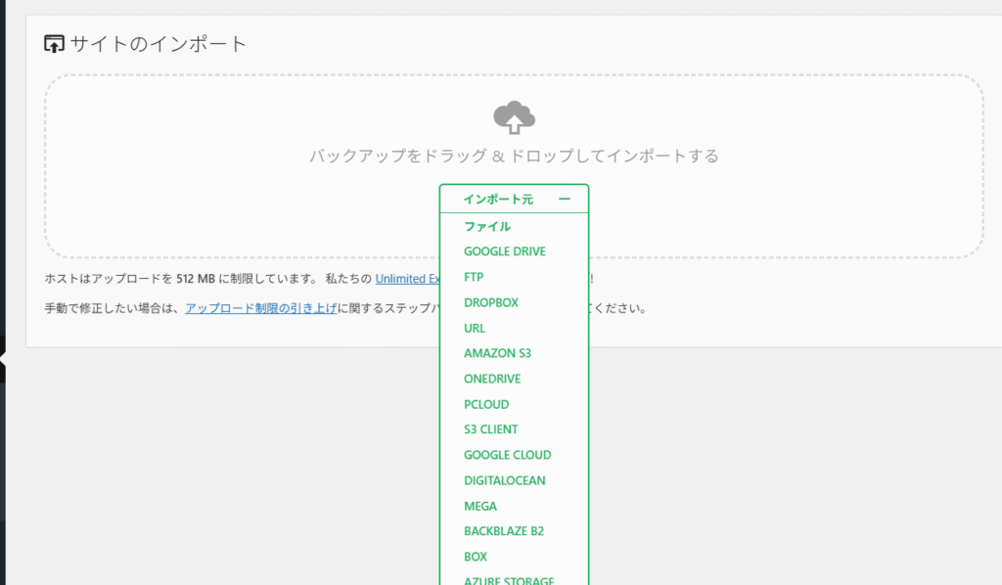Pick MEGA from the import list
1002x585 pixels.
coord(480,506)
